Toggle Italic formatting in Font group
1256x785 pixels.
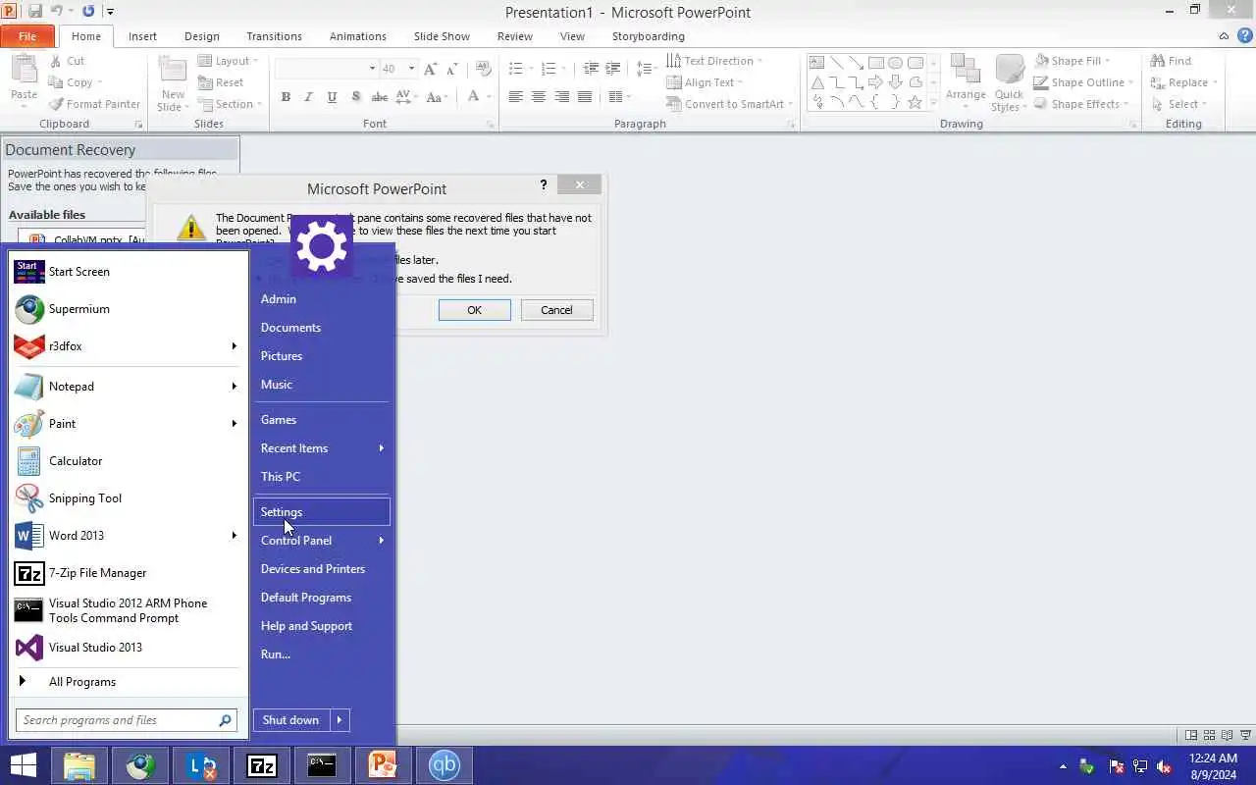[308, 97]
